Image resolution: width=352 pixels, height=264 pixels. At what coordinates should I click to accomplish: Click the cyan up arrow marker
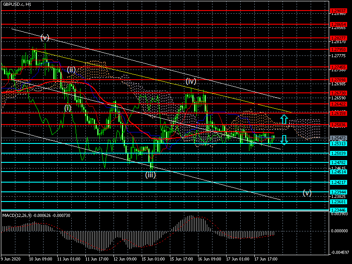[x=284, y=119]
